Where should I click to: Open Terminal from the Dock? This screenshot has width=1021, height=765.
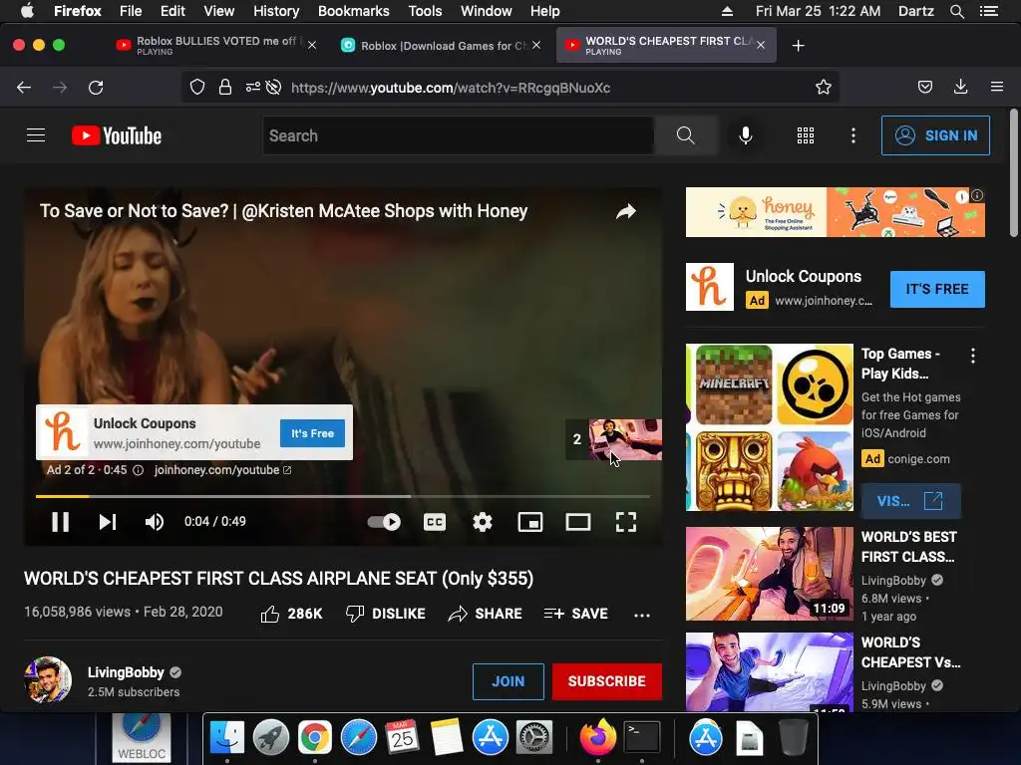click(x=642, y=738)
